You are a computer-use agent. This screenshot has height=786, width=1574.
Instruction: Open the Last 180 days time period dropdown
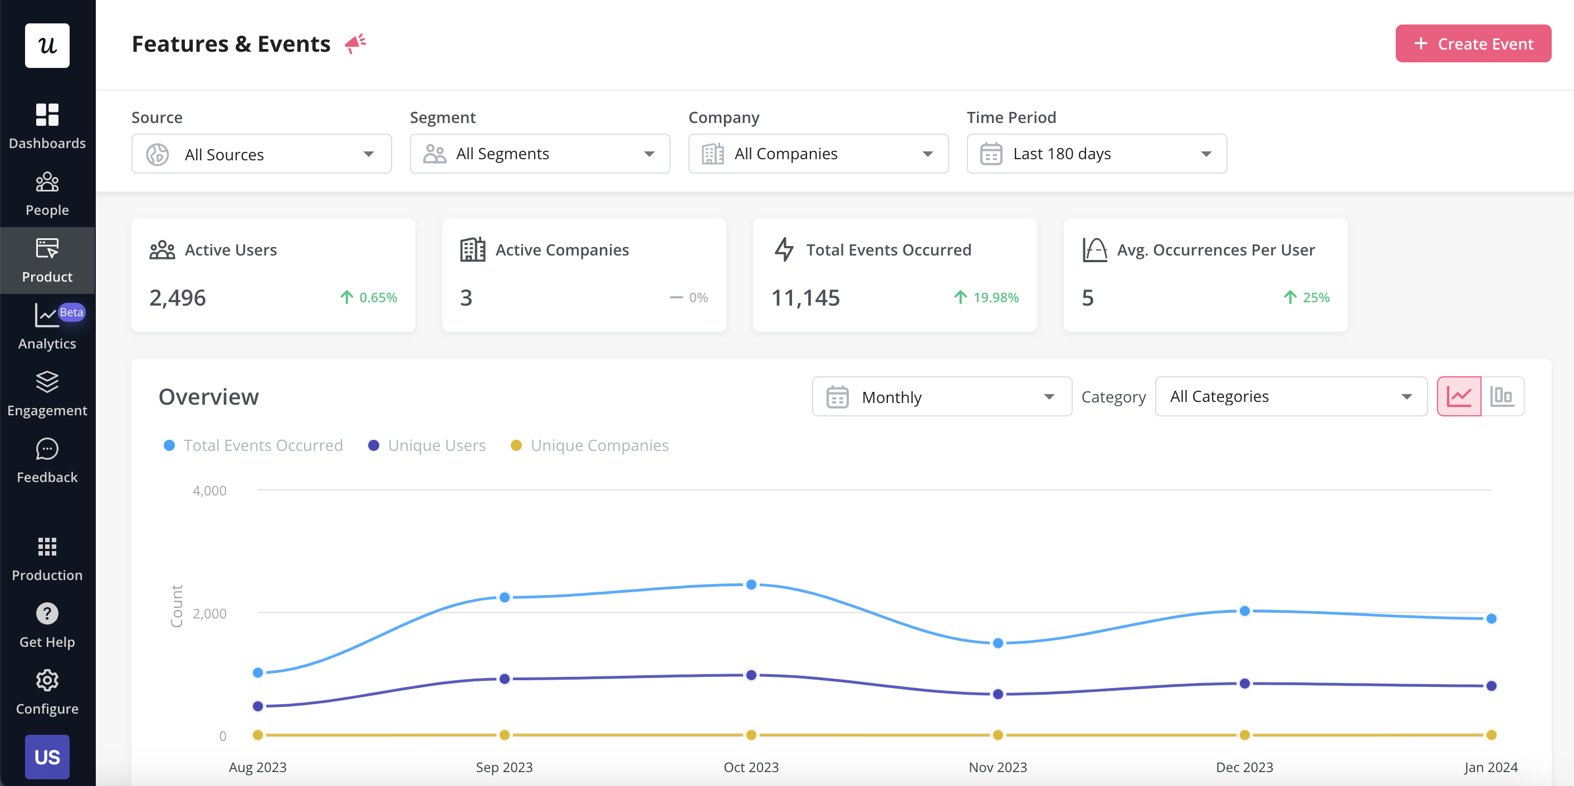(x=1096, y=153)
